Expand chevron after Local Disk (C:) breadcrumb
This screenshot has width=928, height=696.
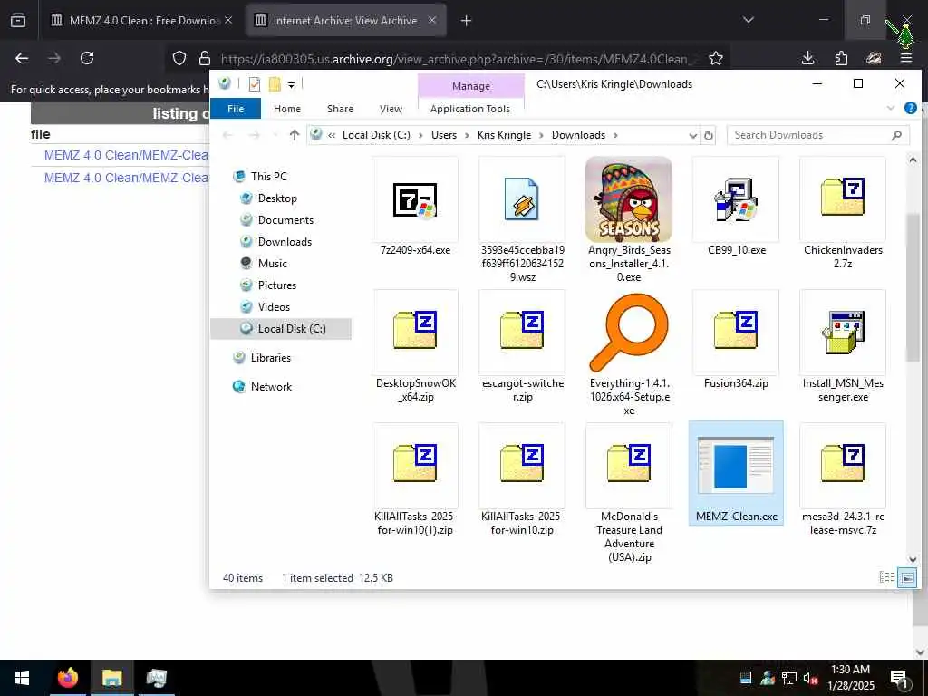pos(420,135)
